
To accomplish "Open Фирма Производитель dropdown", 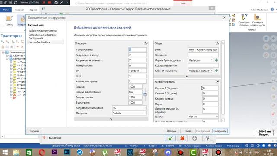I will [x=200, y=60].
